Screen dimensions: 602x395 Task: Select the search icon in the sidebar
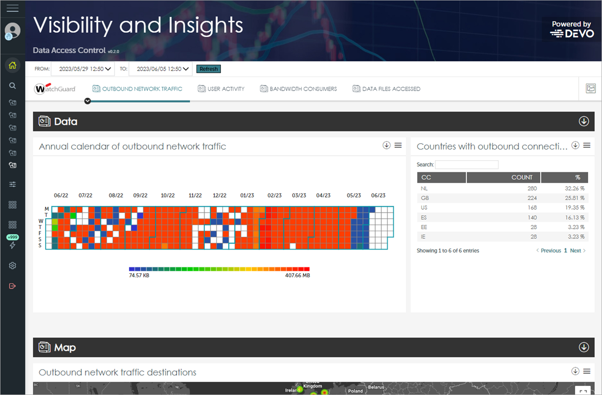tap(12, 86)
